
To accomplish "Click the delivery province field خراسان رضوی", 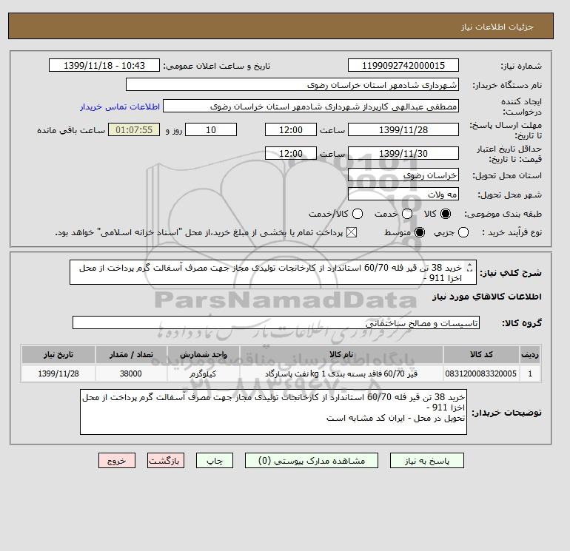I will coord(403,175).
